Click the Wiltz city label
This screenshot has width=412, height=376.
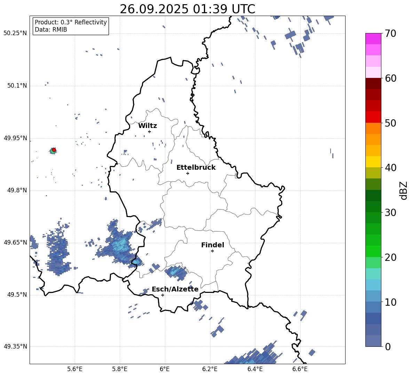tap(148, 126)
